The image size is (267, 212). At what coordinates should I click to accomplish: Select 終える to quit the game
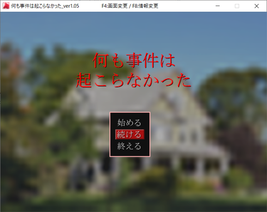[x=129, y=146]
